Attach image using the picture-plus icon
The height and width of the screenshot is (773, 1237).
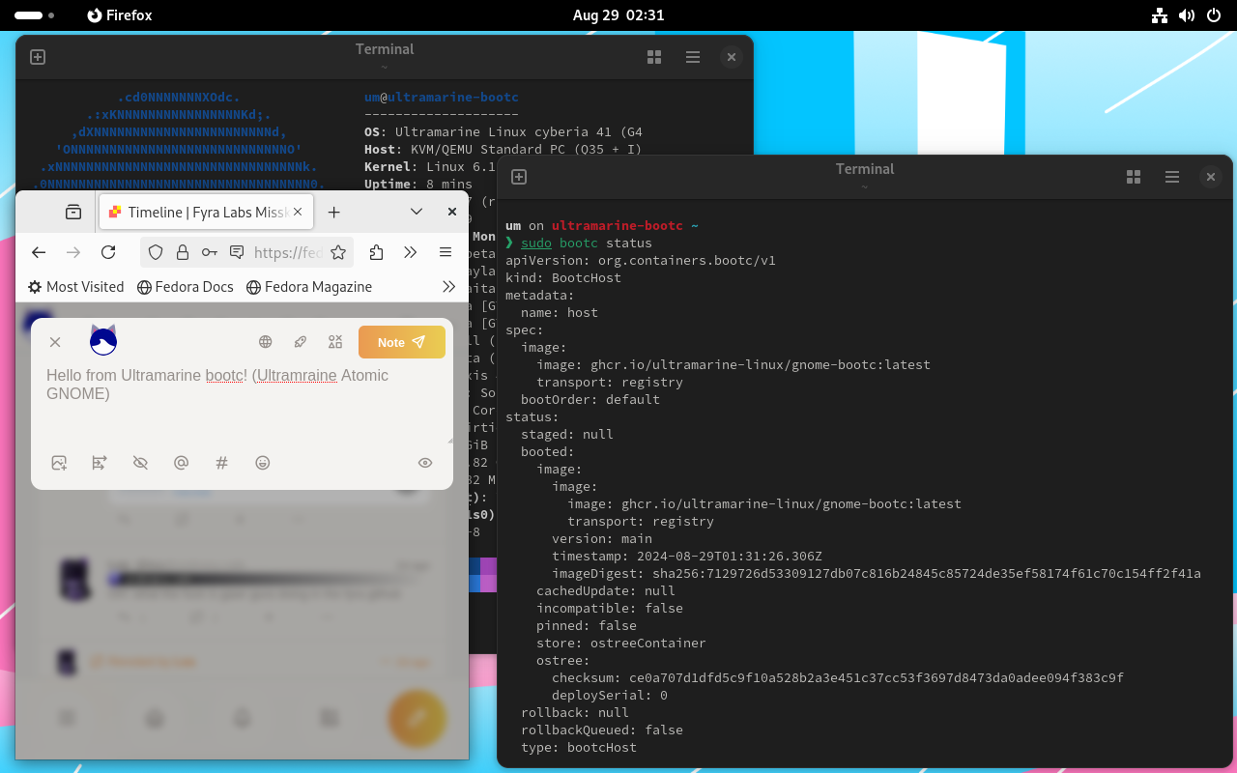coord(59,463)
